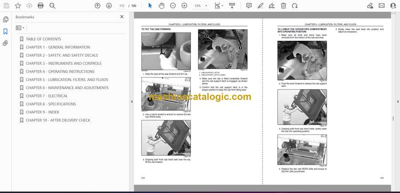This screenshot has height=193, width=400.
Task: Zoom in with the plus button
Action: click(x=184, y=6)
